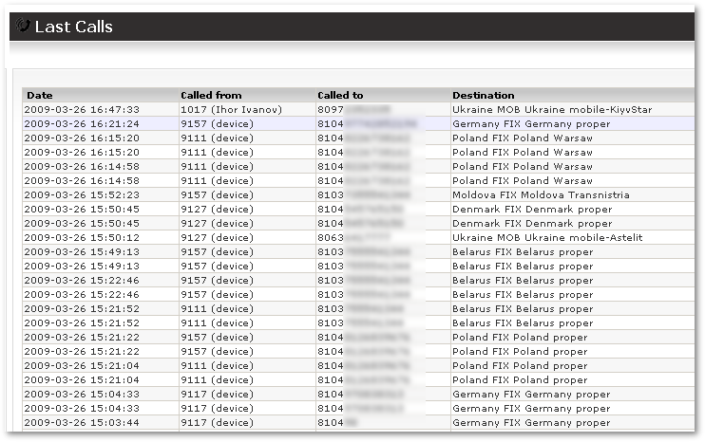Select the highlighted 16:21:24 call row date
The image size is (705, 442).
pyautogui.click(x=83, y=123)
